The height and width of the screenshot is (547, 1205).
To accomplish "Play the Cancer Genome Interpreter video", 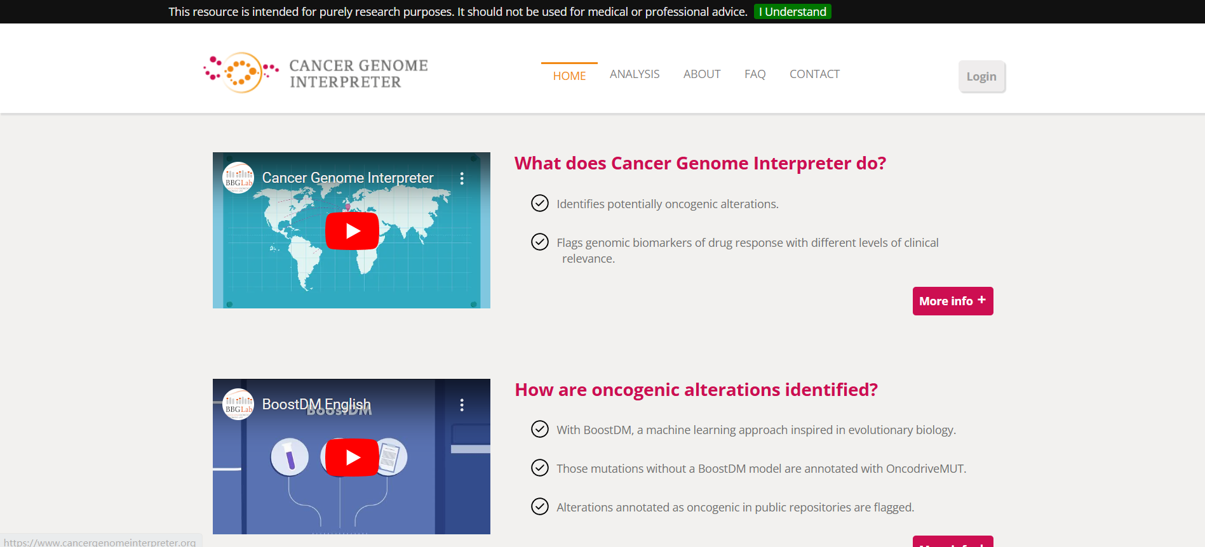I will (352, 231).
